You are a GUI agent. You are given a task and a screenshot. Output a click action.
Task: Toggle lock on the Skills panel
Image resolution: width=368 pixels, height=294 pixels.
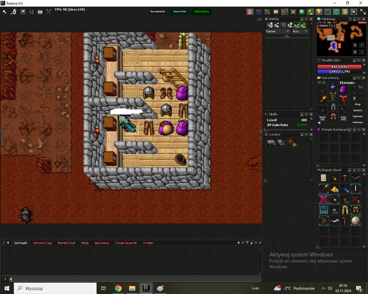tap(302, 115)
